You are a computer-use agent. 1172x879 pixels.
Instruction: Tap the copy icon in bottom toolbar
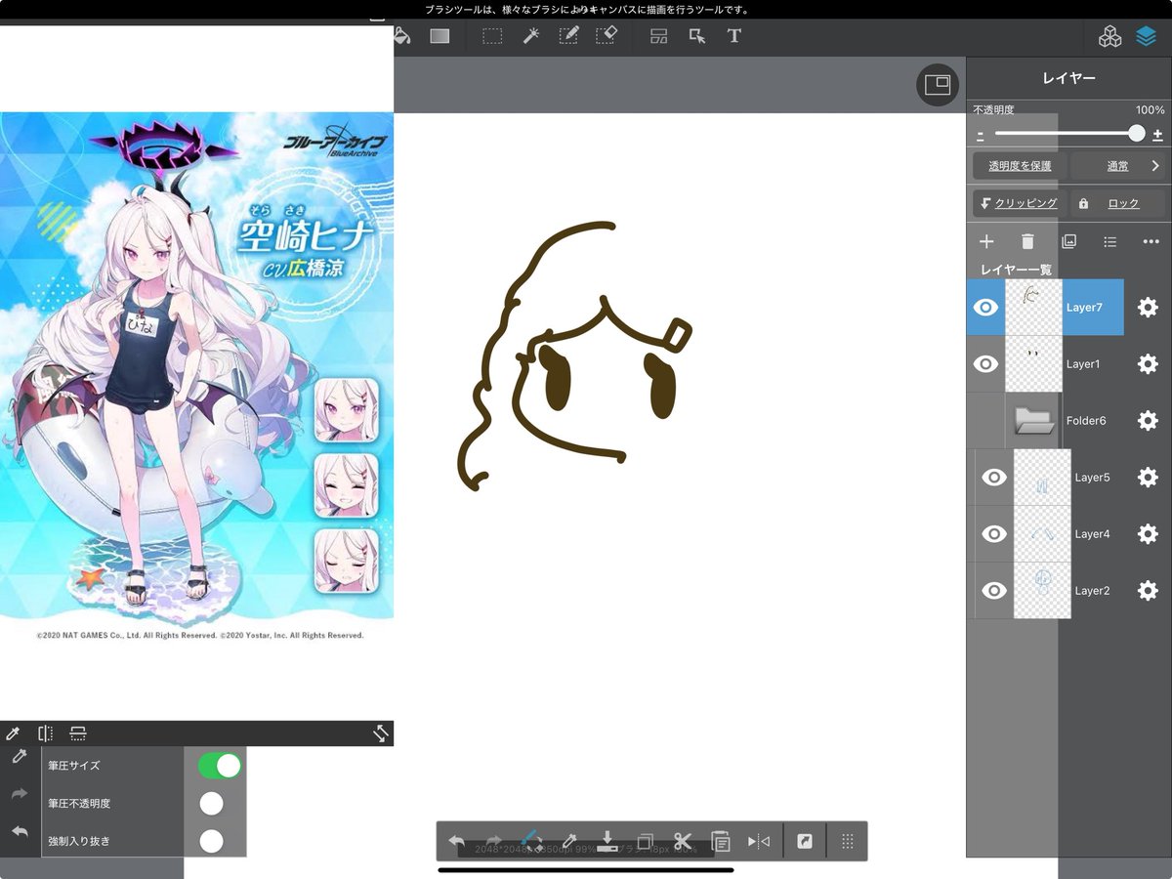click(645, 841)
